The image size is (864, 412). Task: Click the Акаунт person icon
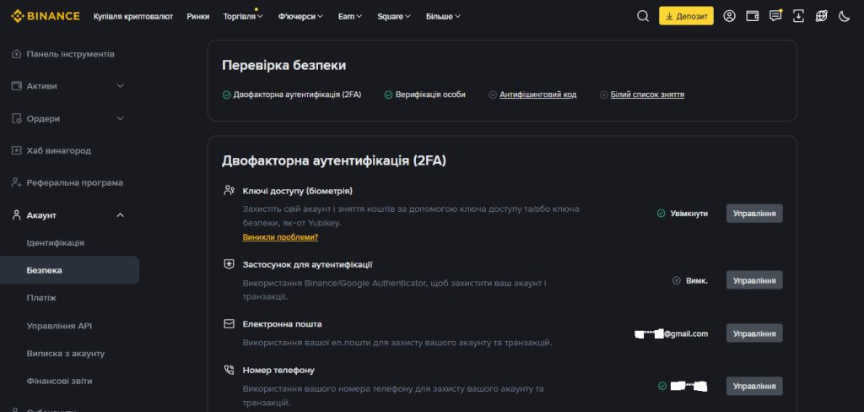16,215
